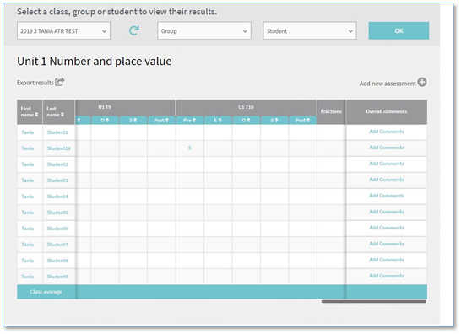Sort by the U1 T9 S column
The height and width of the screenshot is (334, 461).
(x=133, y=120)
